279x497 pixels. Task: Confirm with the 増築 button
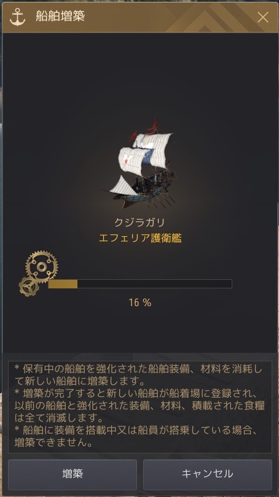[x=73, y=474]
